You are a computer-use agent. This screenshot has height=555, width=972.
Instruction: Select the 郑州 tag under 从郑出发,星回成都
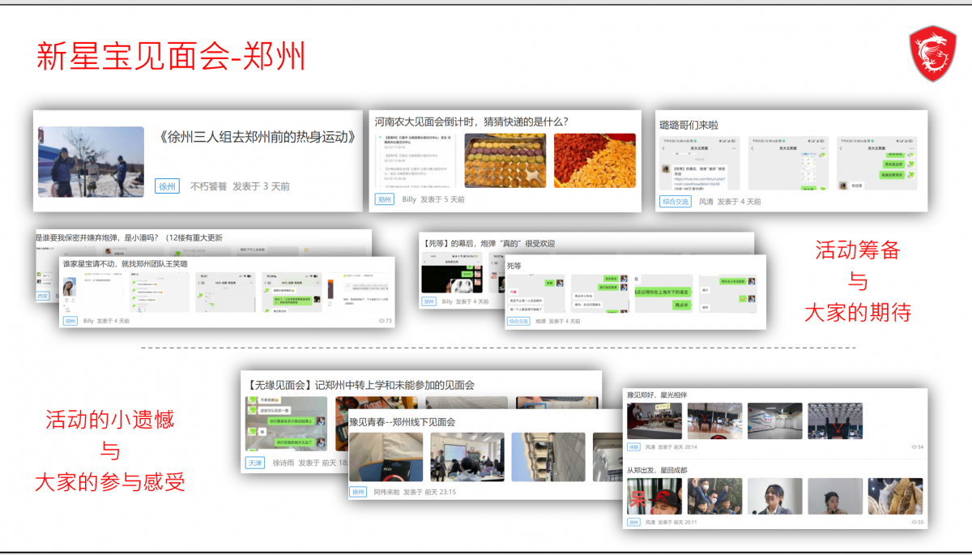tap(633, 523)
